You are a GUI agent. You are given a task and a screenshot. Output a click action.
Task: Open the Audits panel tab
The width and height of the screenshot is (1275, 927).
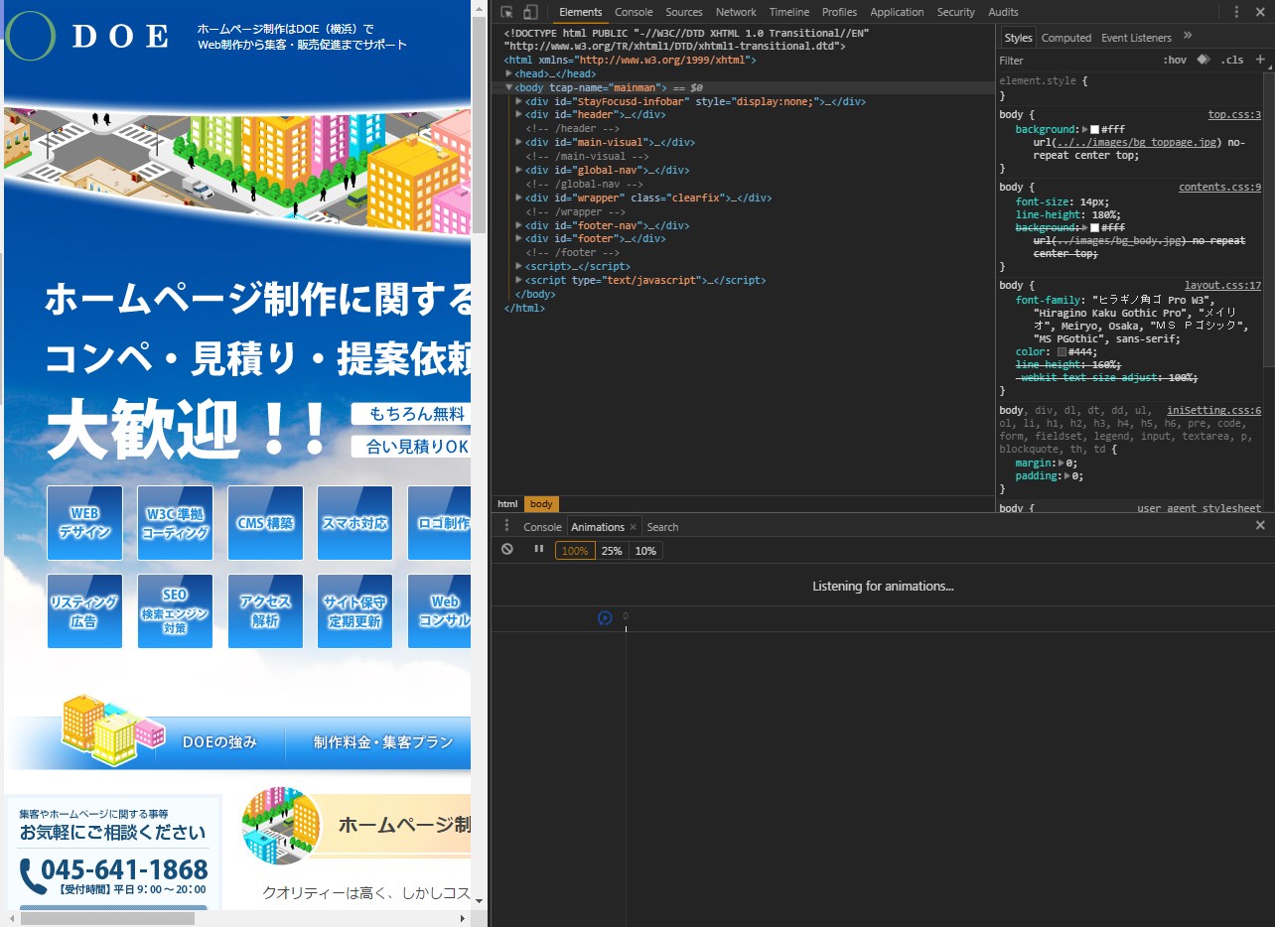point(1003,12)
